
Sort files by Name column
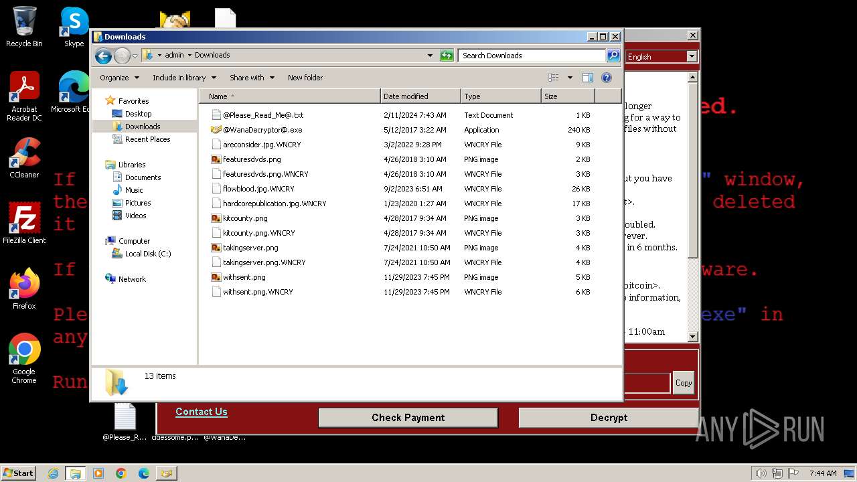pos(290,96)
